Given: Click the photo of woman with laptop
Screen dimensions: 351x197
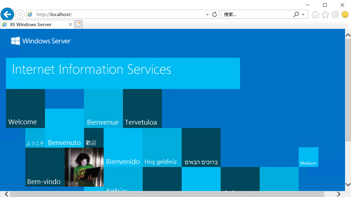Looking at the screenshot, I should [84, 167].
